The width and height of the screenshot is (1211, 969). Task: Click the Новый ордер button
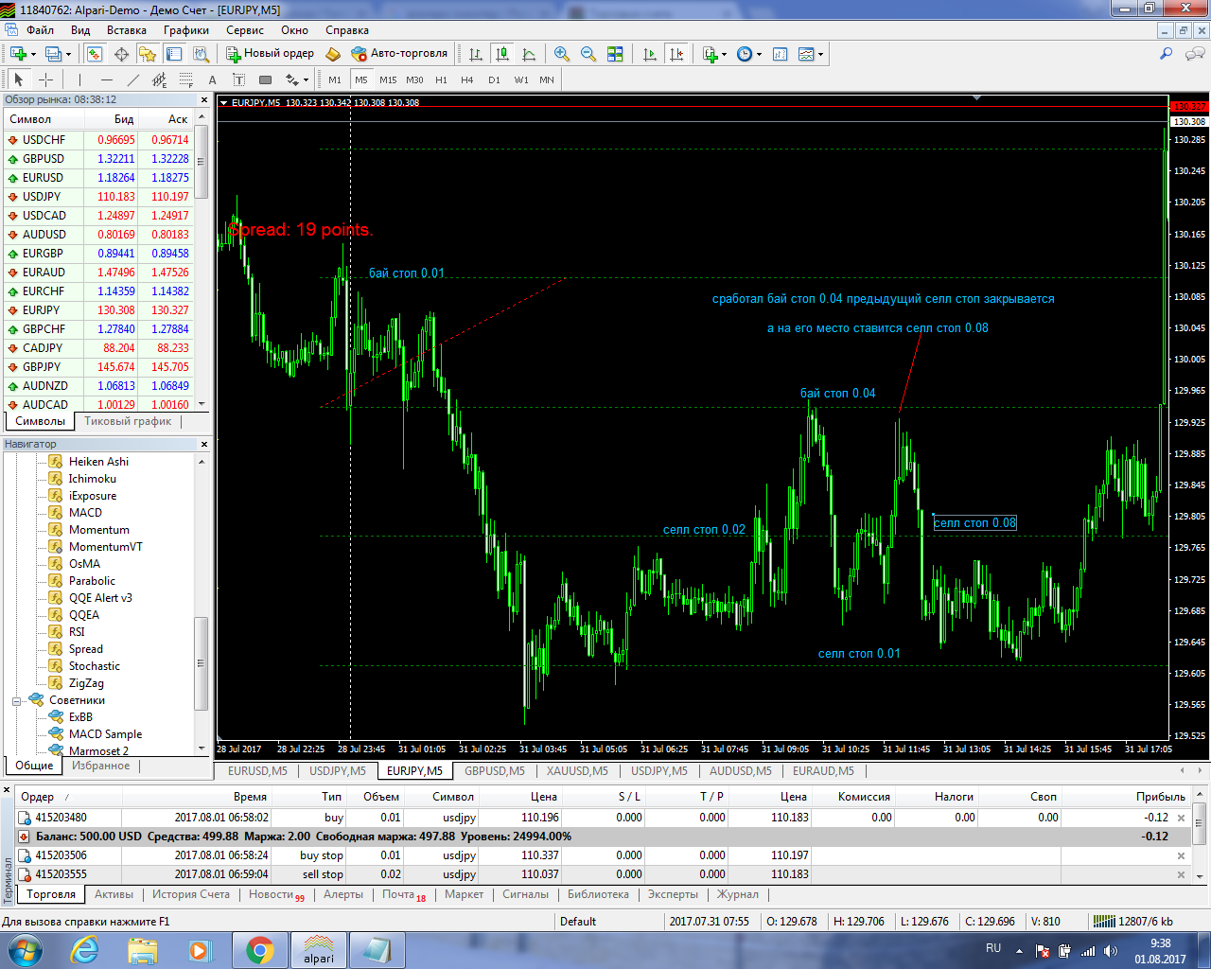(x=270, y=54)
